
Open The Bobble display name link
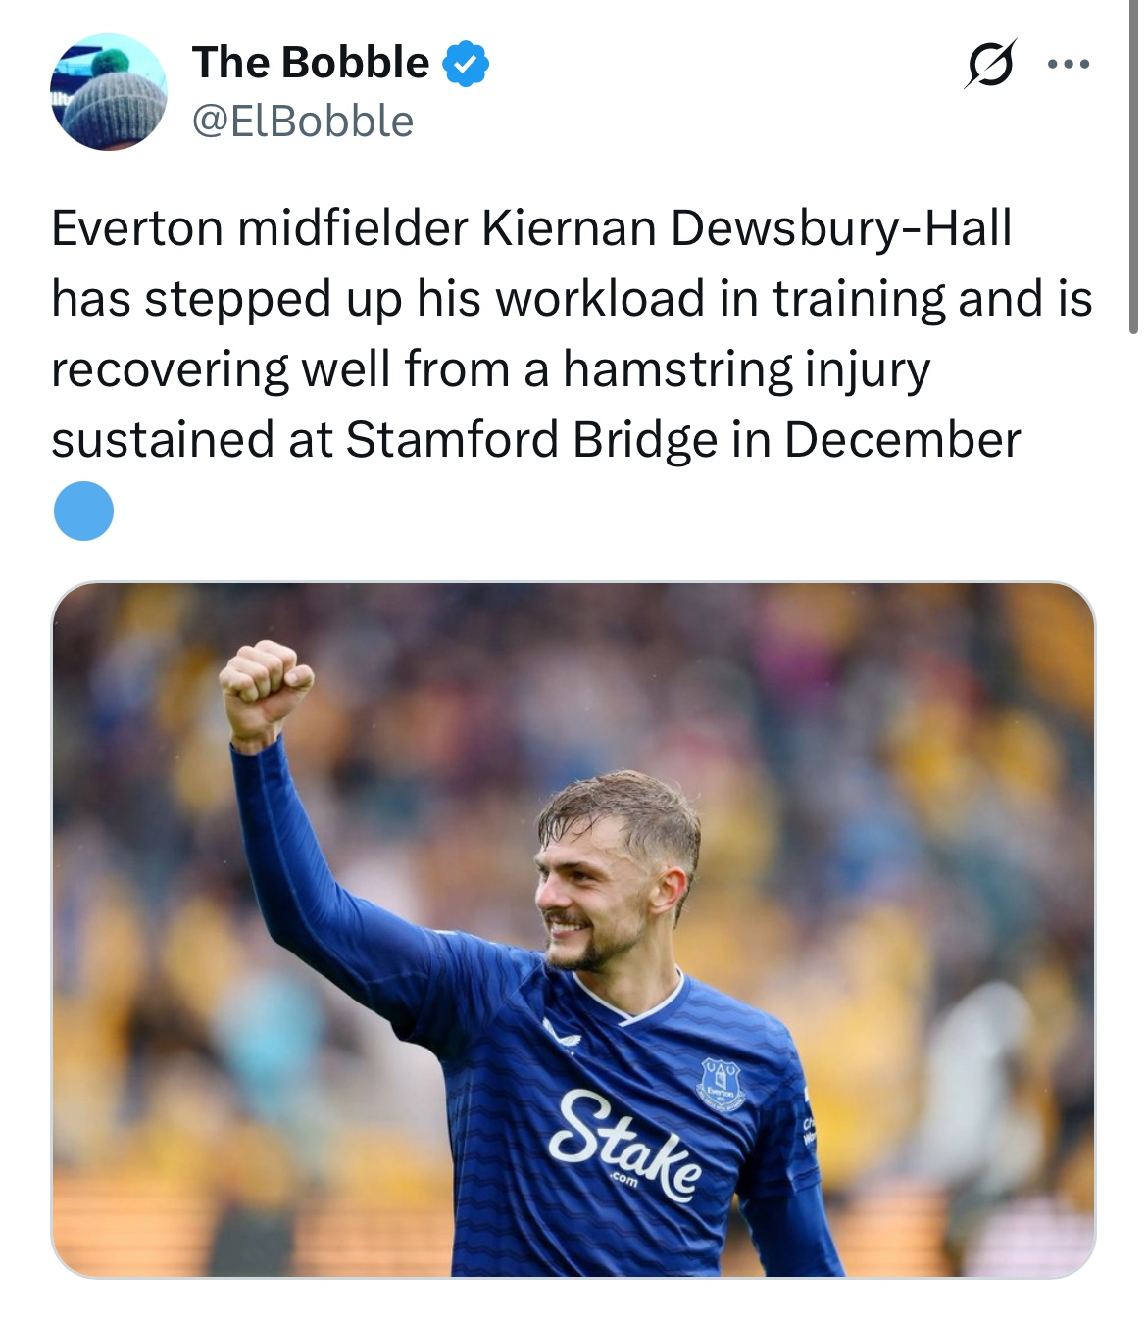coord(311,64)
